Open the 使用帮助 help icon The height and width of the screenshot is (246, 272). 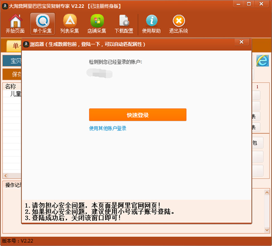pos(152,24)
